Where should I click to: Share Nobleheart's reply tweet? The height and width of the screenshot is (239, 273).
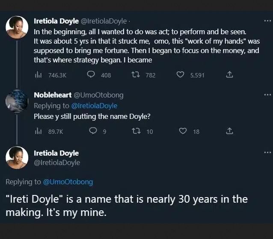click(229, 131)
